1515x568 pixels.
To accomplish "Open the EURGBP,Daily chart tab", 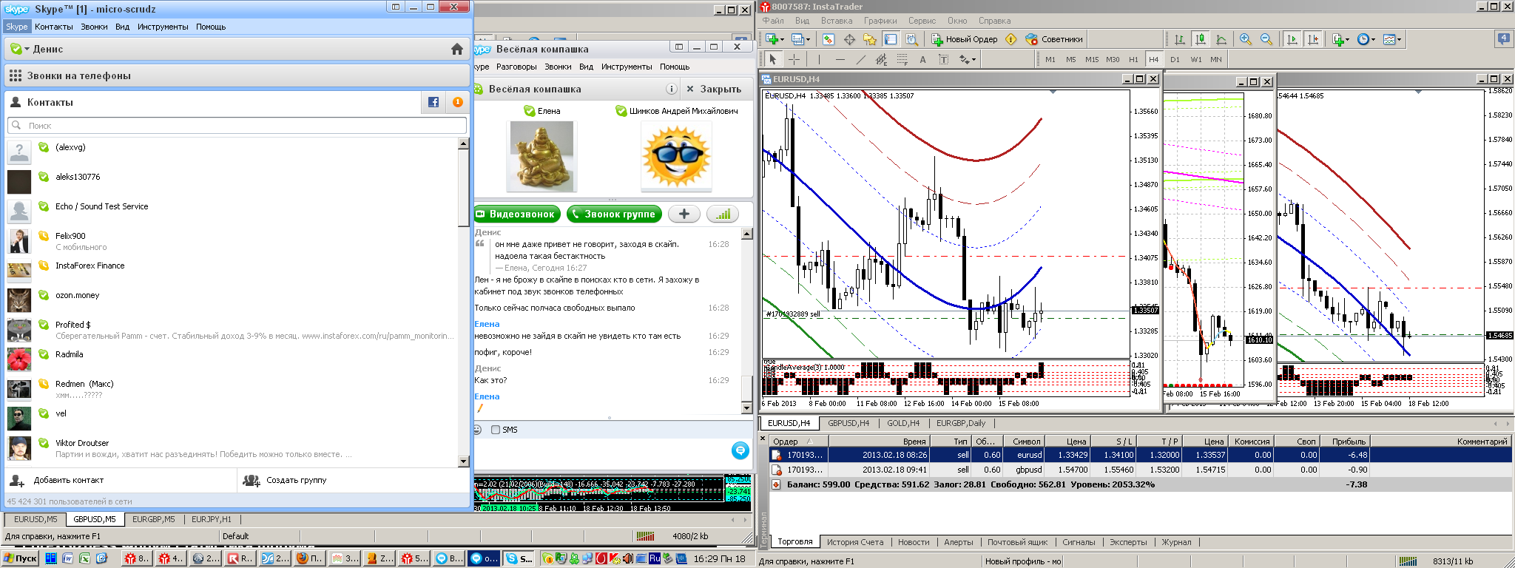I will click(961, 423).
